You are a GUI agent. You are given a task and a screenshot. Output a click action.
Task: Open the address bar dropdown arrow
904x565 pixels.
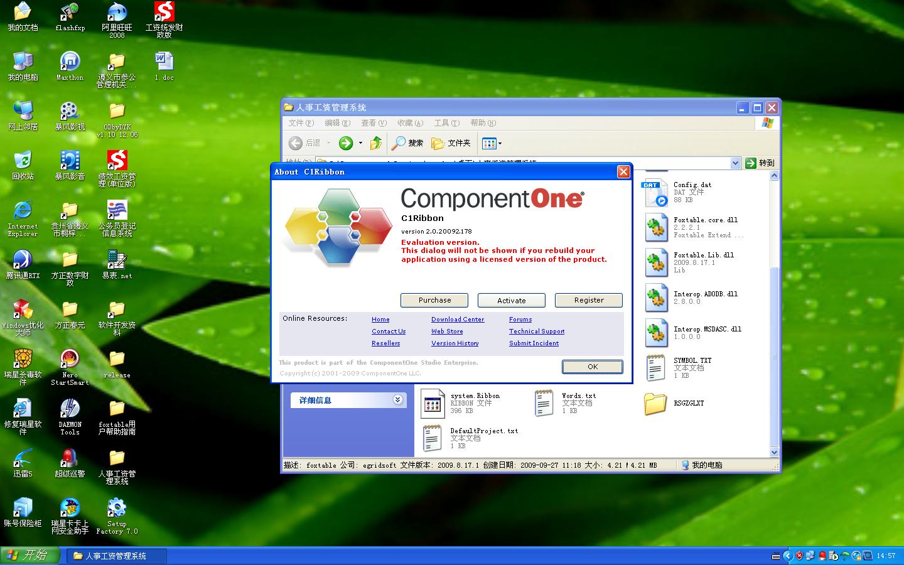[735, 163]
